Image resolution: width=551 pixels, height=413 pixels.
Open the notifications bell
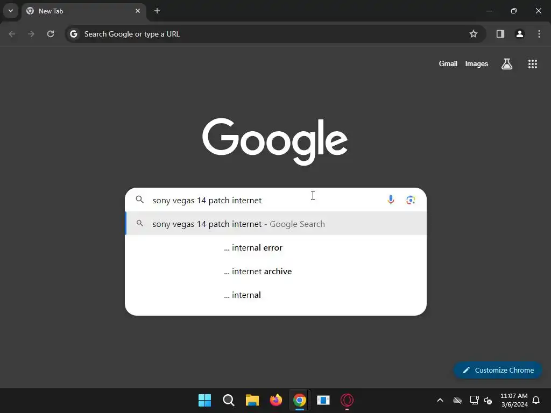pyautogui.click(x=536, y=400)
